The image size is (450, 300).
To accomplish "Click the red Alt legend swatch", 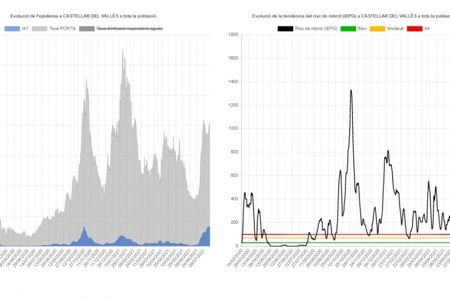I will (414, 29).
